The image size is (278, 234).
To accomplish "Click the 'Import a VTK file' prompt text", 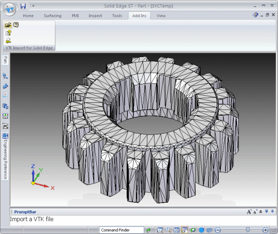I will coord(32,219).
